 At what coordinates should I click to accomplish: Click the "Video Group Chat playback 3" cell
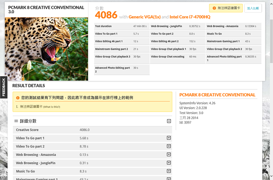pyautogui.click(x=113, y=56)
